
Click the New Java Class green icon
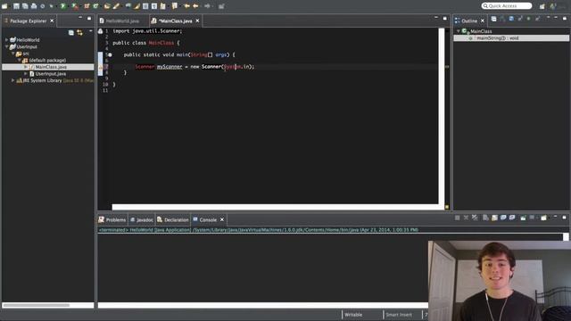(96, 6)
